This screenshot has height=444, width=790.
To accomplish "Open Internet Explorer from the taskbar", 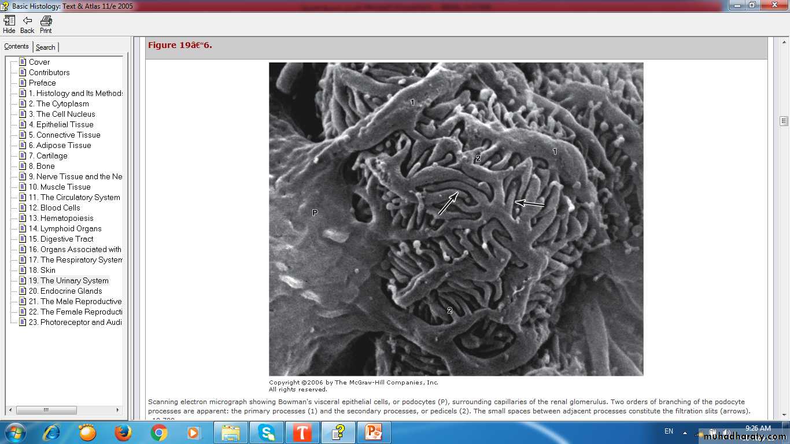I will 51,432.
